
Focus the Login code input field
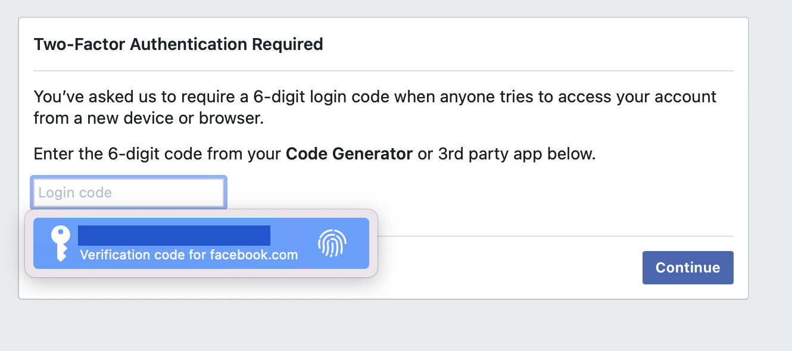tap(129, 193)
